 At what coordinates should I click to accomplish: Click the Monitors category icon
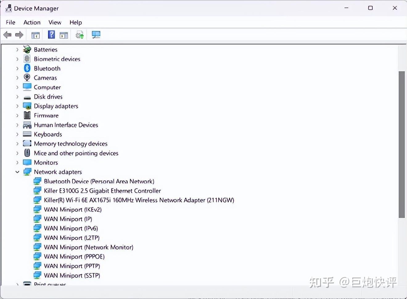click(x=27, y=162)
